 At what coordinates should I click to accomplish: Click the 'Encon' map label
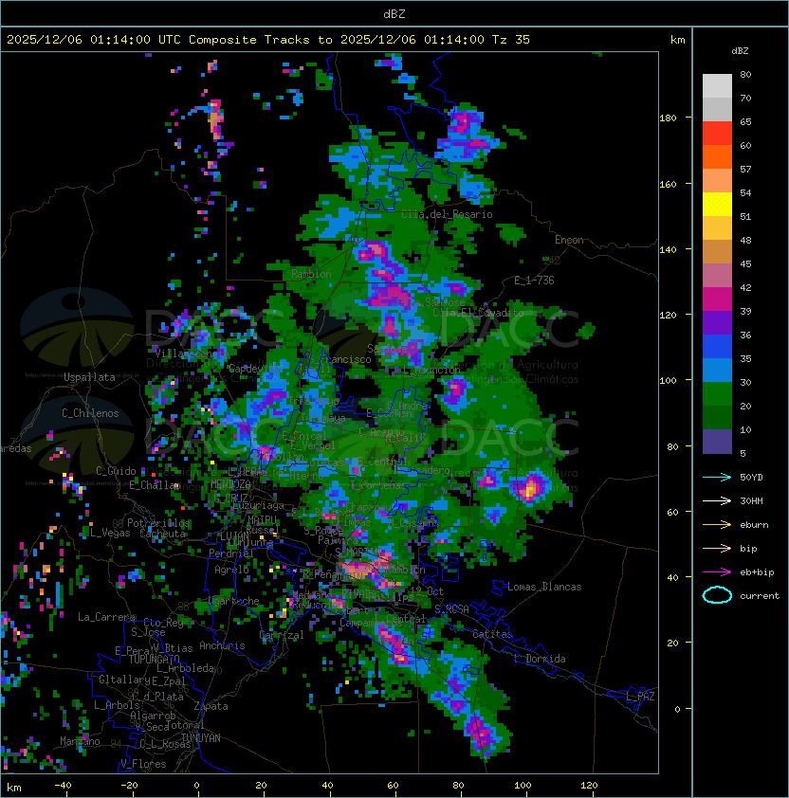569,240
